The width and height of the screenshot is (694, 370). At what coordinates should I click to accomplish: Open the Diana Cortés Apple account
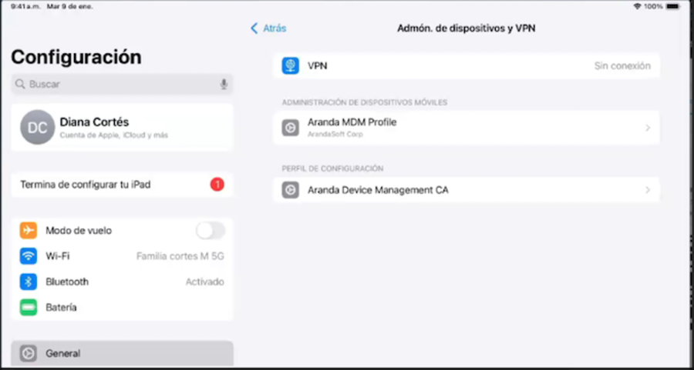coord(122,127)
